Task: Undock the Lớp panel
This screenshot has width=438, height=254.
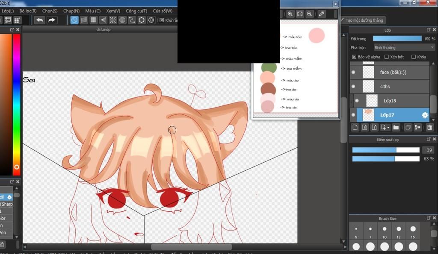Action: pos(429,29)
